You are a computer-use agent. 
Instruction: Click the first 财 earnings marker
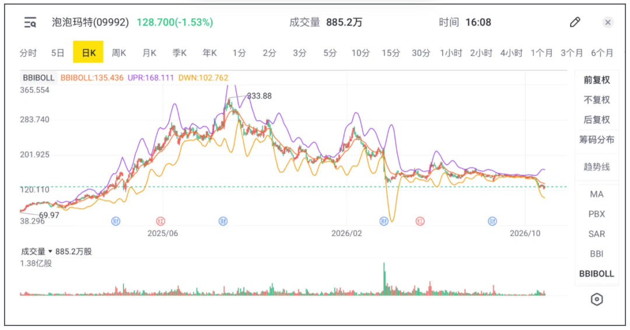coord(116,221)
